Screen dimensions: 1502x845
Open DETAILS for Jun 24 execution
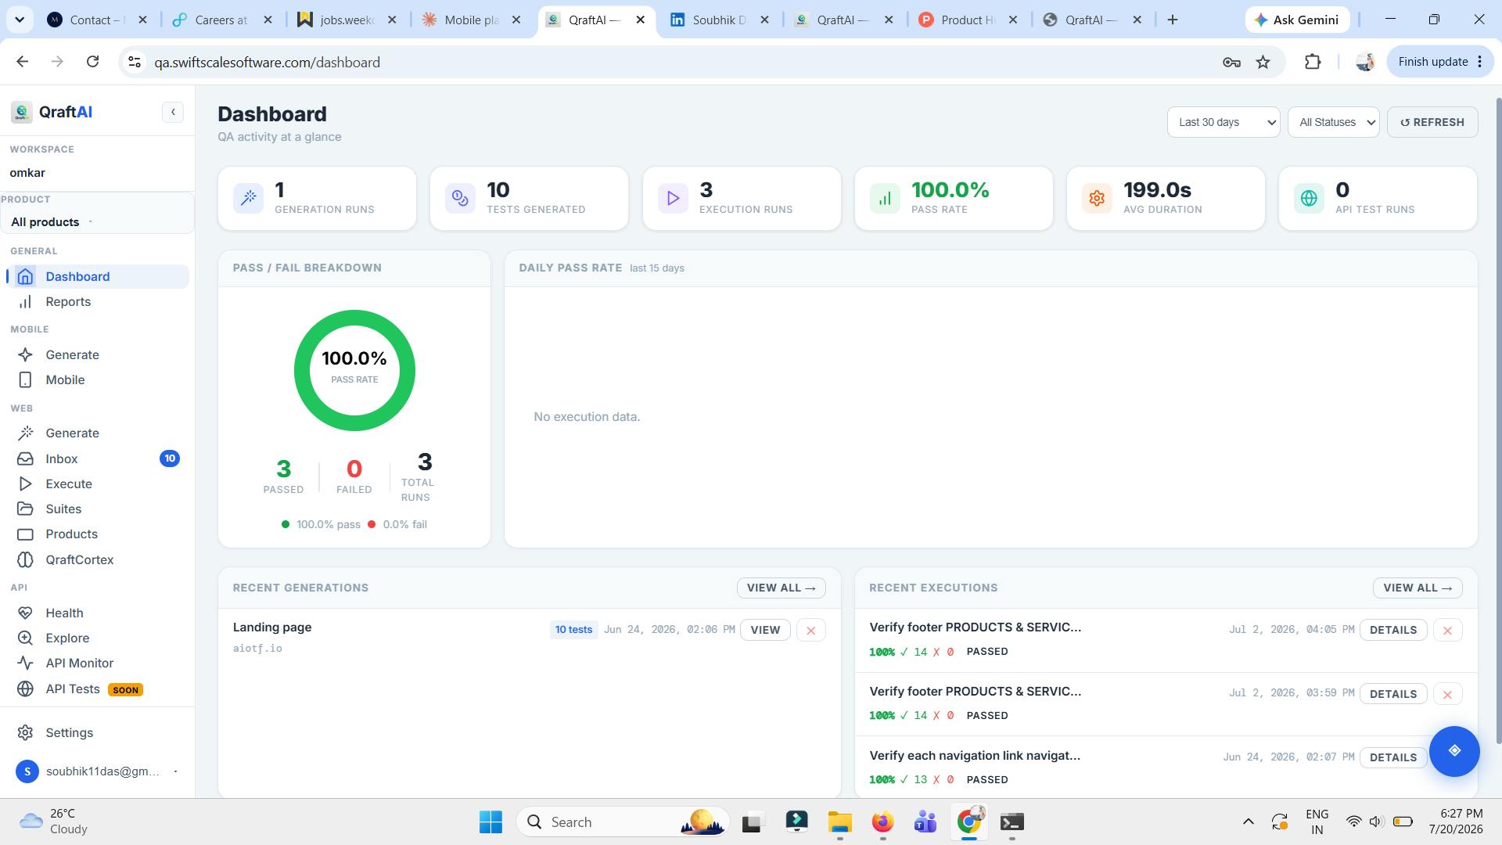[1392, 757]
